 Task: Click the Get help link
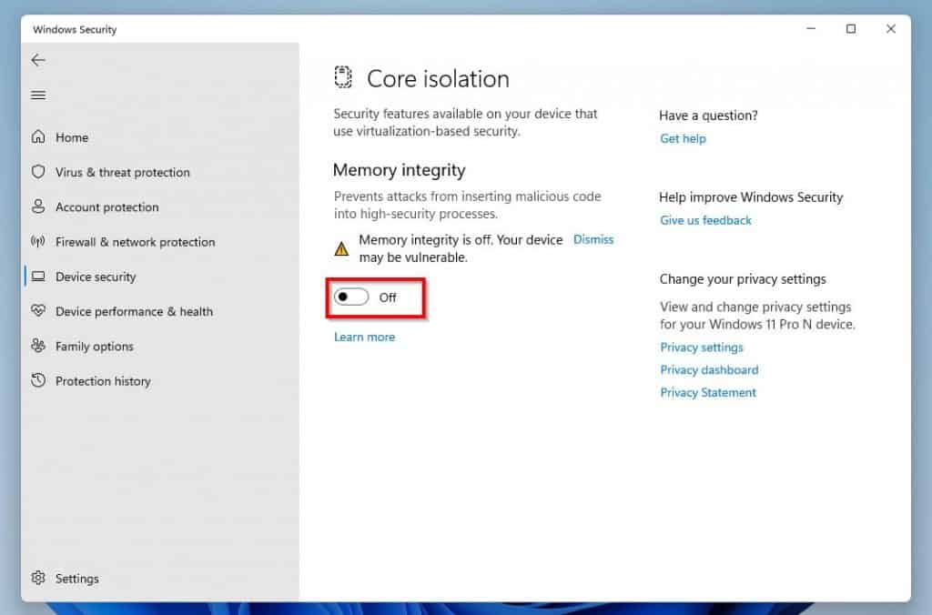tap(683, 138)
